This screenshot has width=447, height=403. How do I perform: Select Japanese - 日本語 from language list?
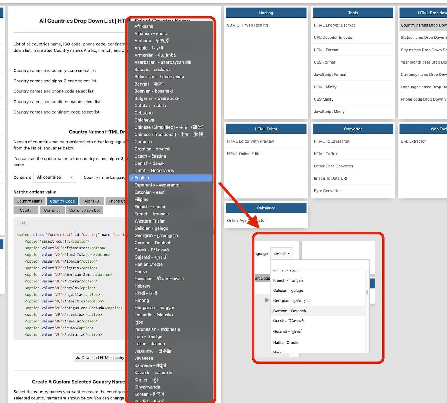(x=153, y=351)
